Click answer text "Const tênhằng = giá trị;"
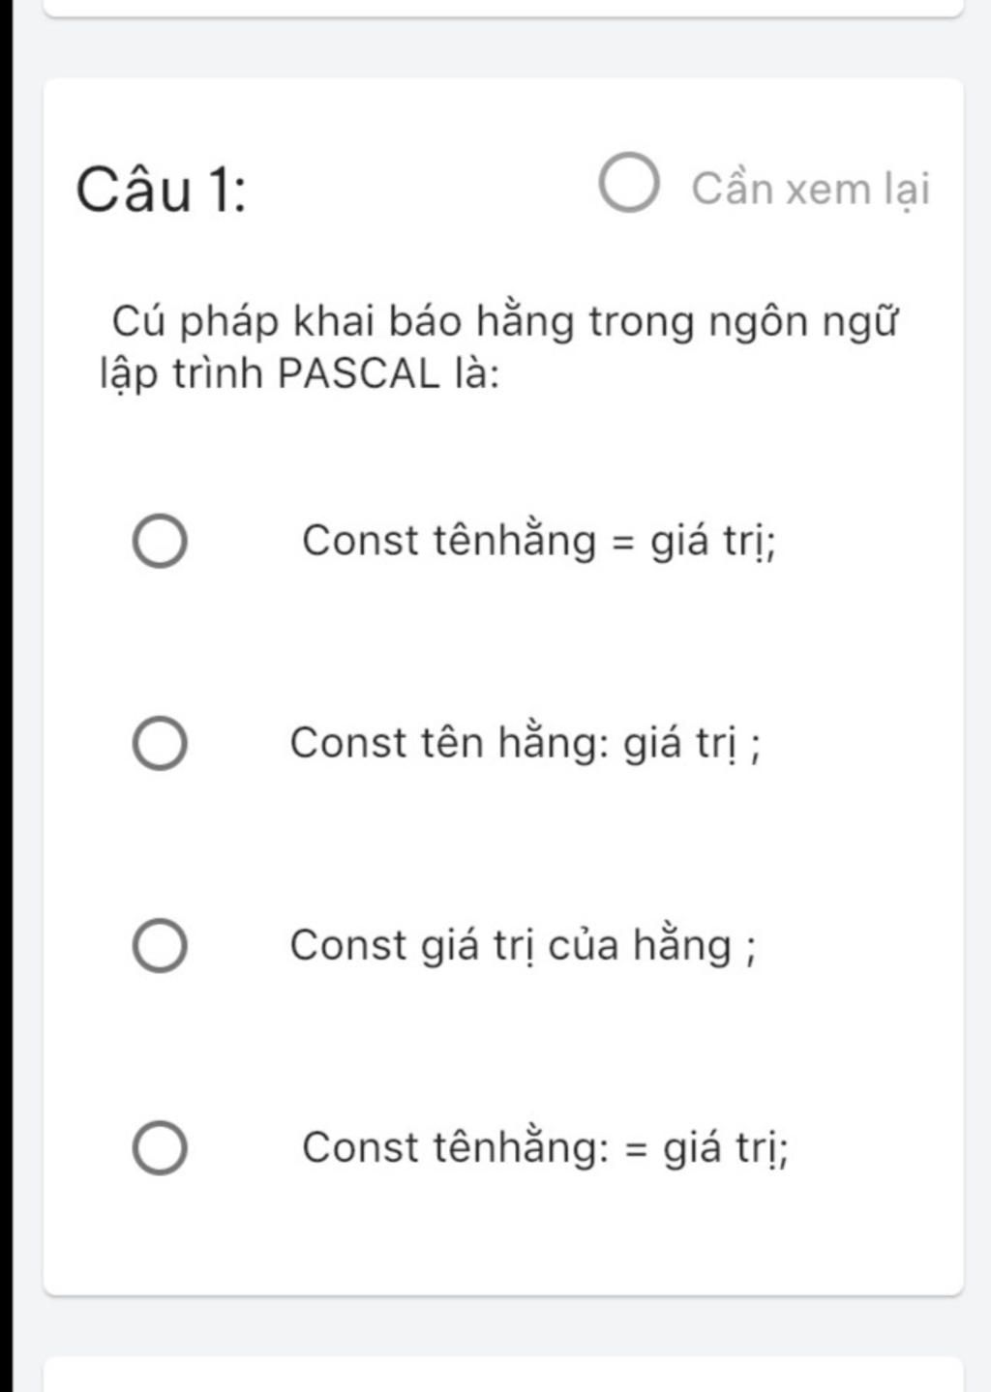 539,541
